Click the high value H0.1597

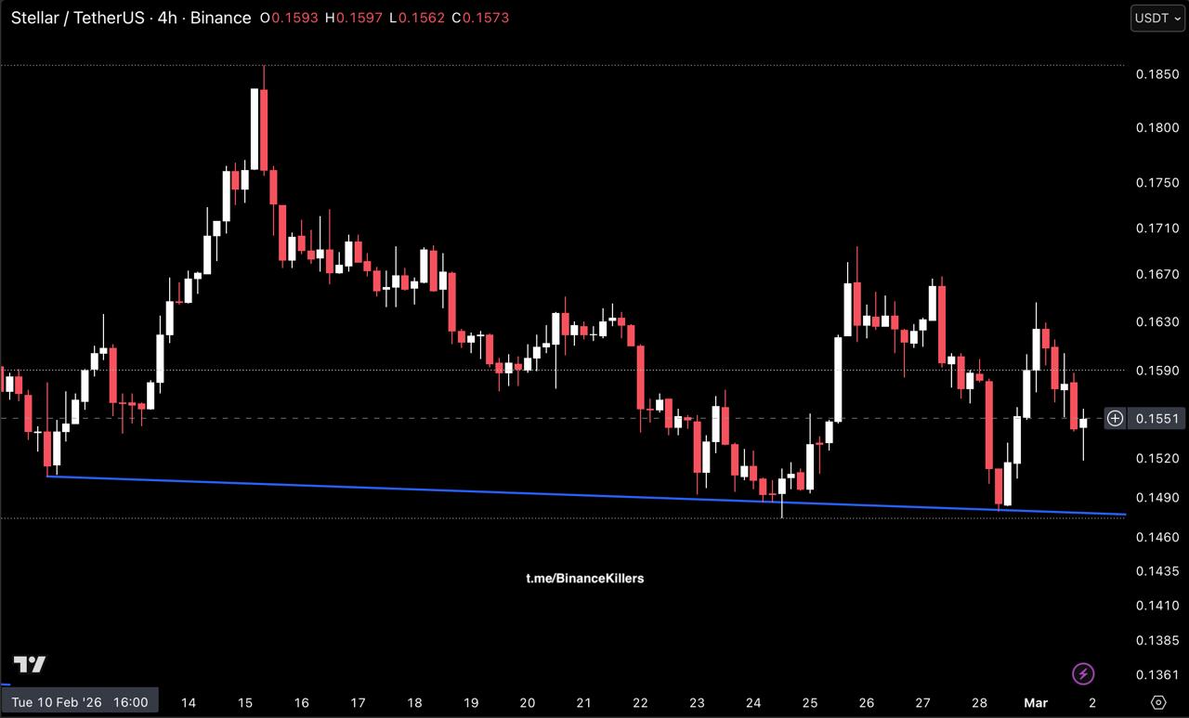pyautogui.click(x=352, y=18)
